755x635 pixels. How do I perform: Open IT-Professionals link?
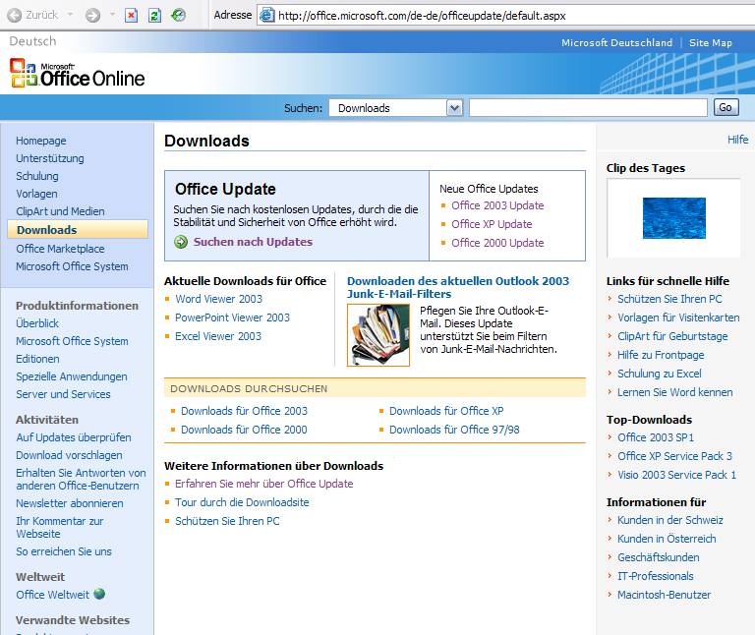pos(656,576)
